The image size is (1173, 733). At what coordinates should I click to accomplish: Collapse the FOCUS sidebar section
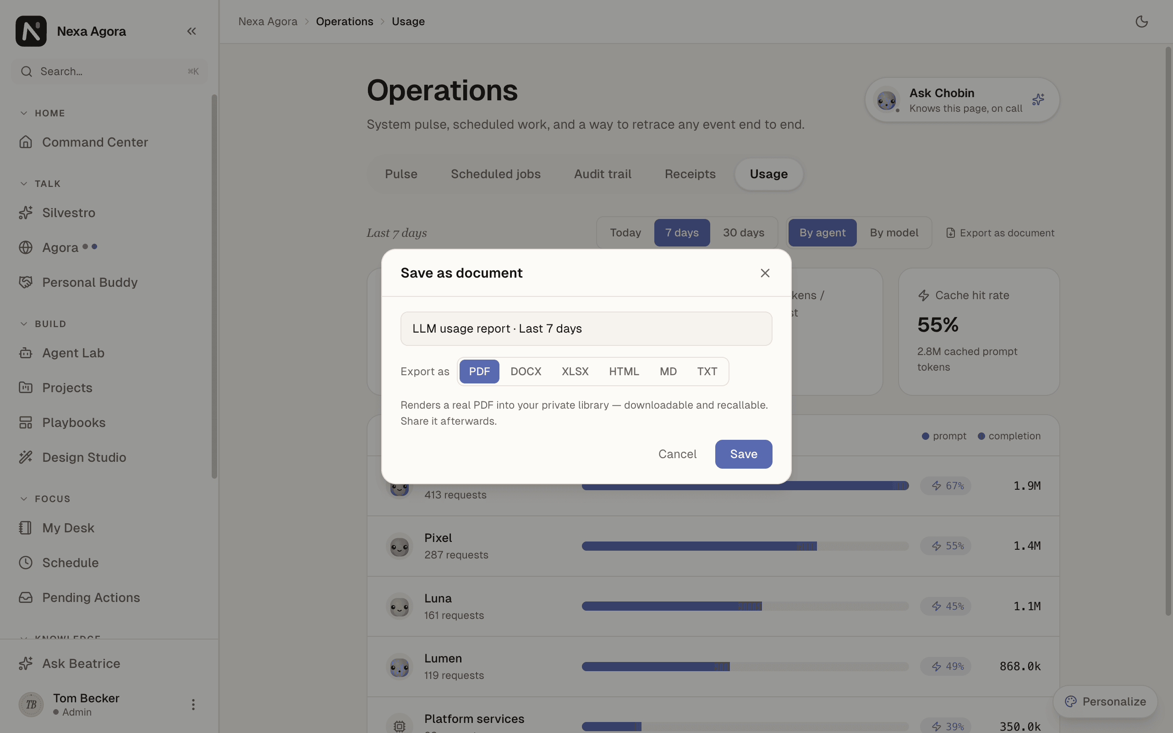(x=24, y=499)
